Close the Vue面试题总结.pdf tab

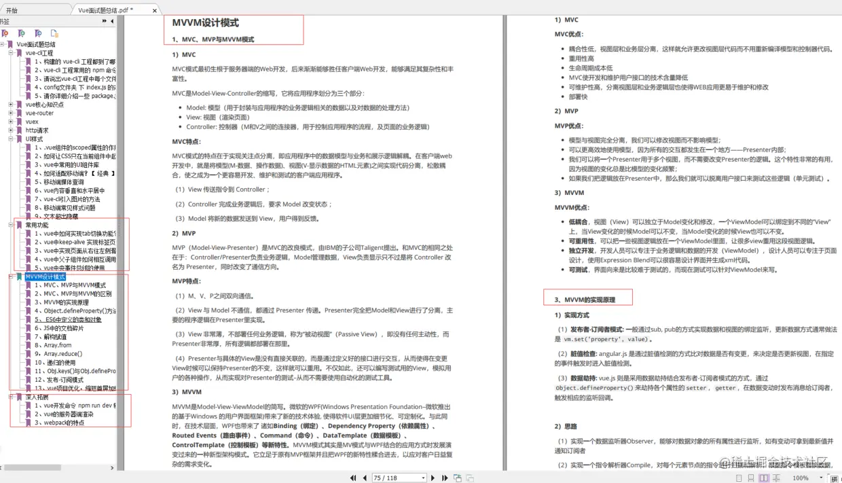(155, 10)
